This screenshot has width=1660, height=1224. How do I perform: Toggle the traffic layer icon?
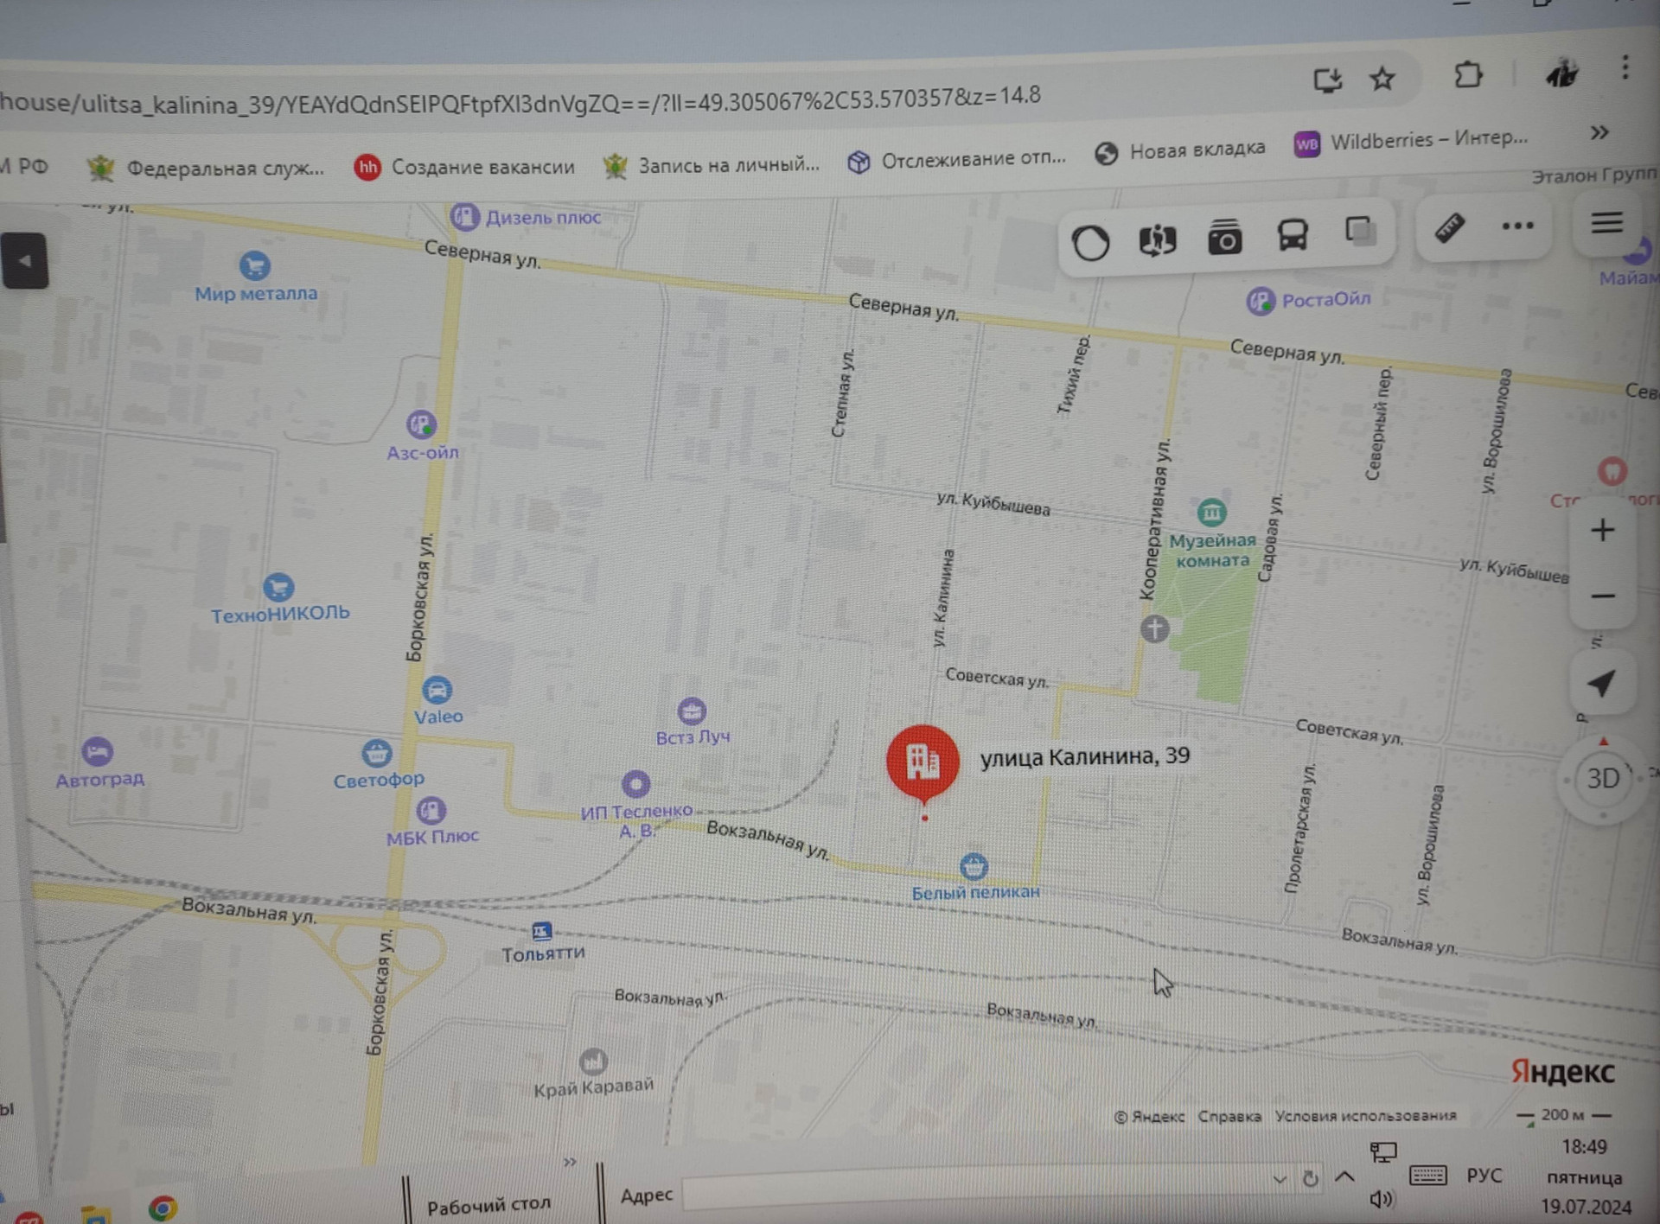(1090, 242)
